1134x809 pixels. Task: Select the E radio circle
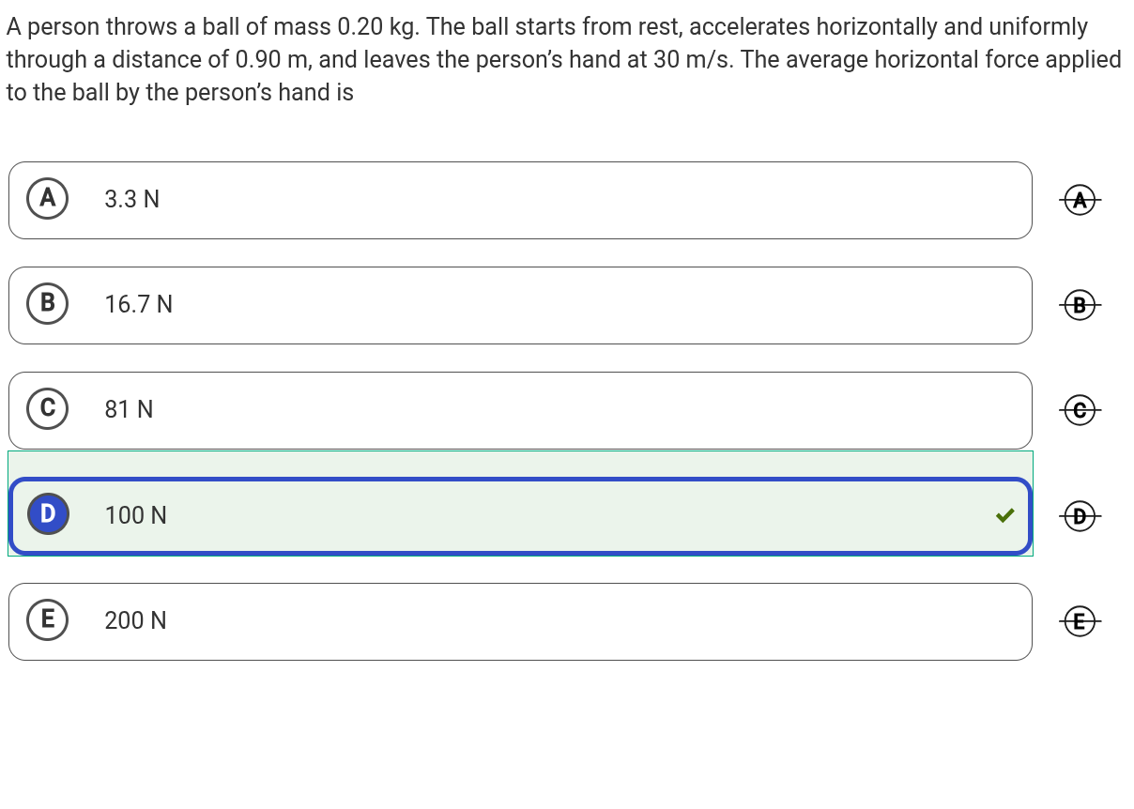click(48, 620)
